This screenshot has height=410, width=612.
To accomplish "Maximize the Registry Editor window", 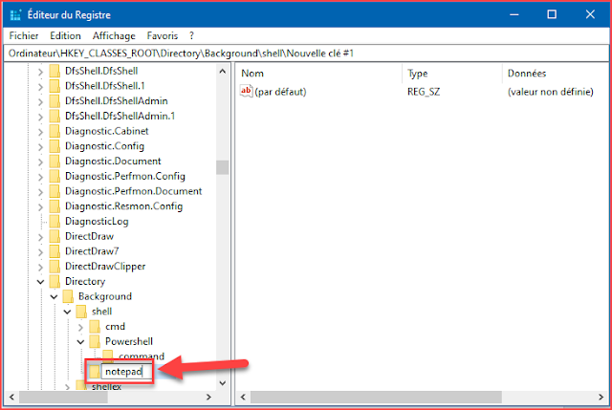I will pyautogui.click(x=552, y=15).
